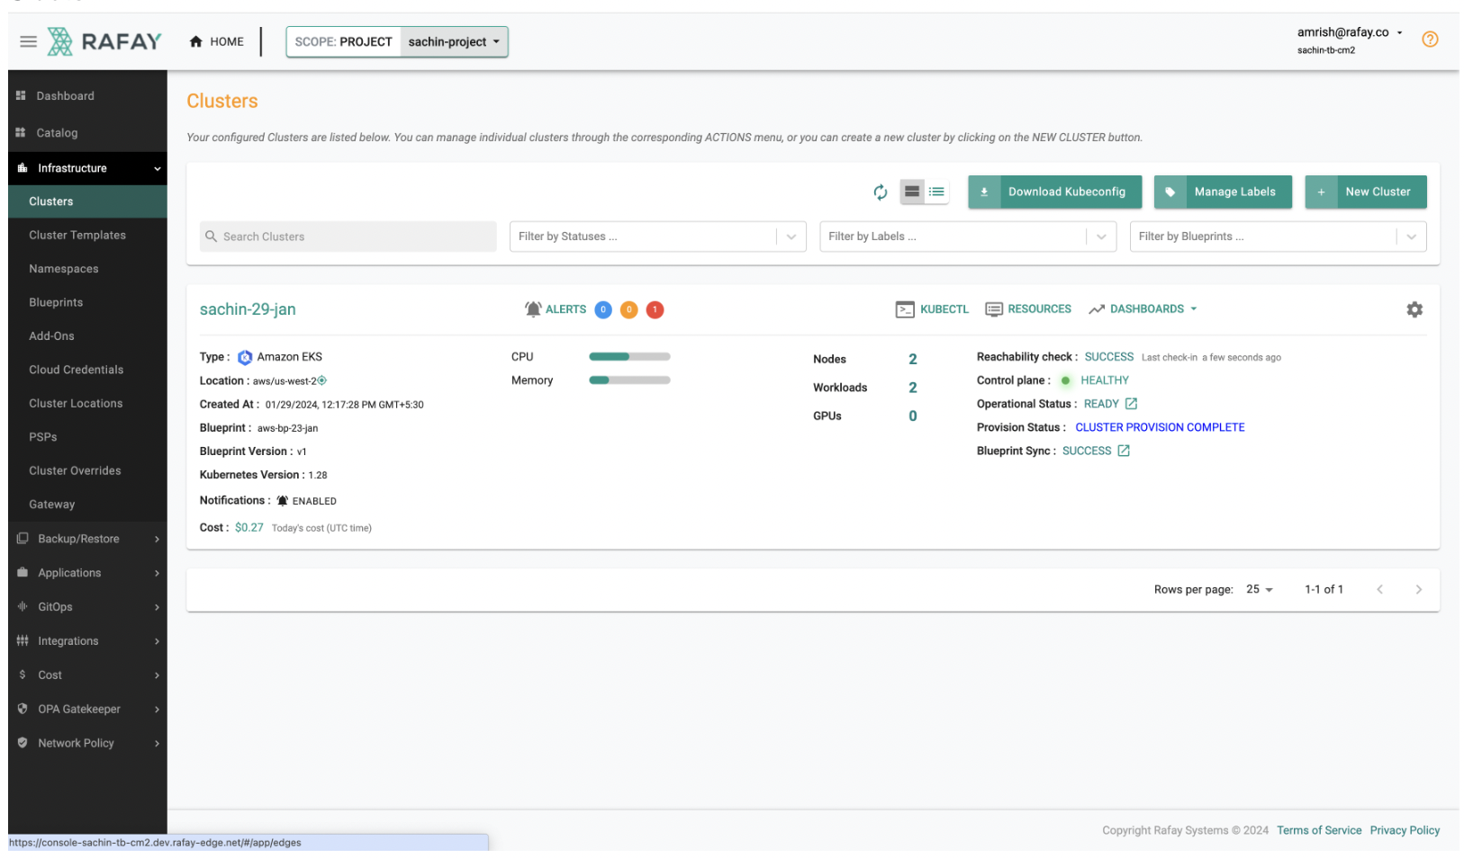Open Catalog in sidebar
The width and height of the screenshot is (1464, 858).
(x=87, y=133)
